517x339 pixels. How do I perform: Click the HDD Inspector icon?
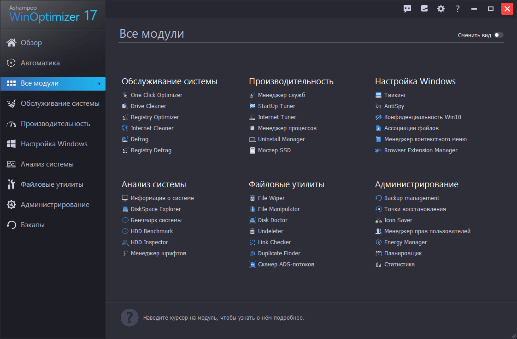tap(125, 242)
